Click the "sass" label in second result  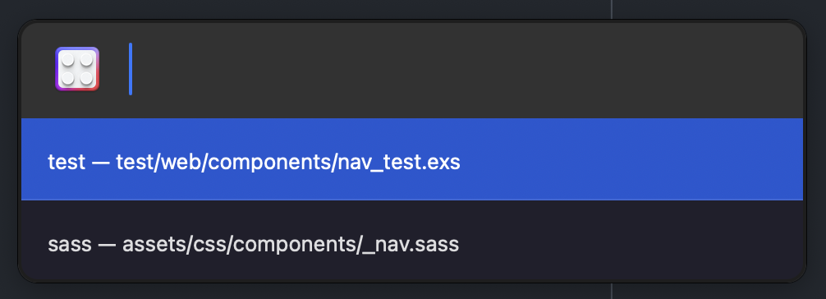click(70, 245)
